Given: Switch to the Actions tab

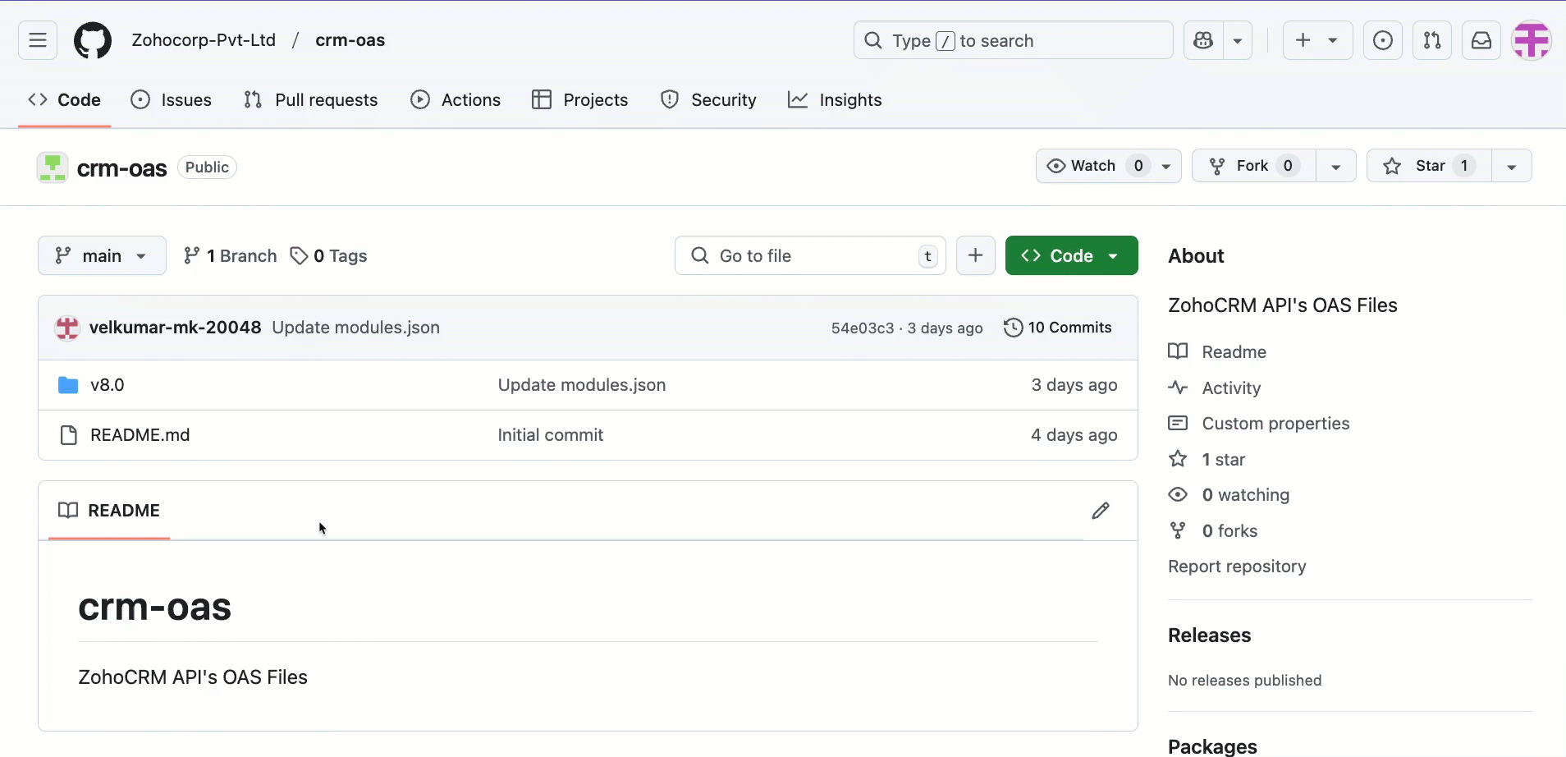Looking at the screenshot, I should click(x=456, y=100).
